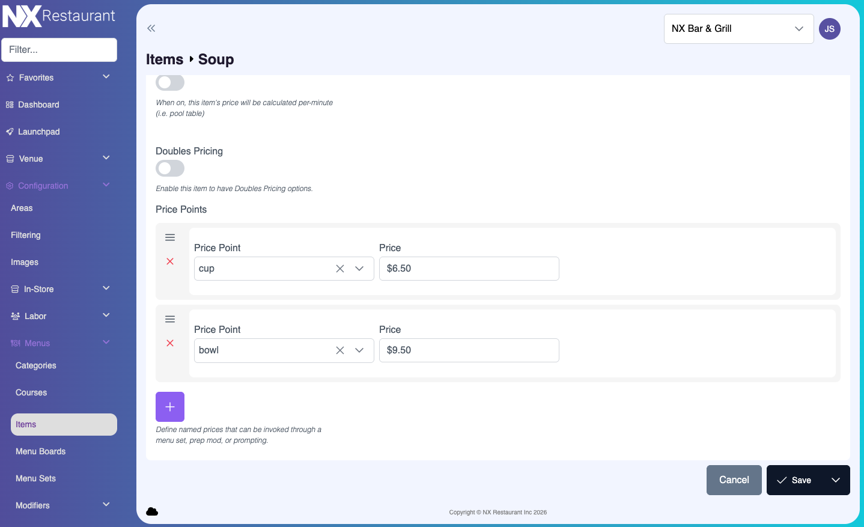The height and width of the screenshot is (527, 864).
Task: Open the NX Bar & Grill venue dropdown
Action: click(738, 29)
